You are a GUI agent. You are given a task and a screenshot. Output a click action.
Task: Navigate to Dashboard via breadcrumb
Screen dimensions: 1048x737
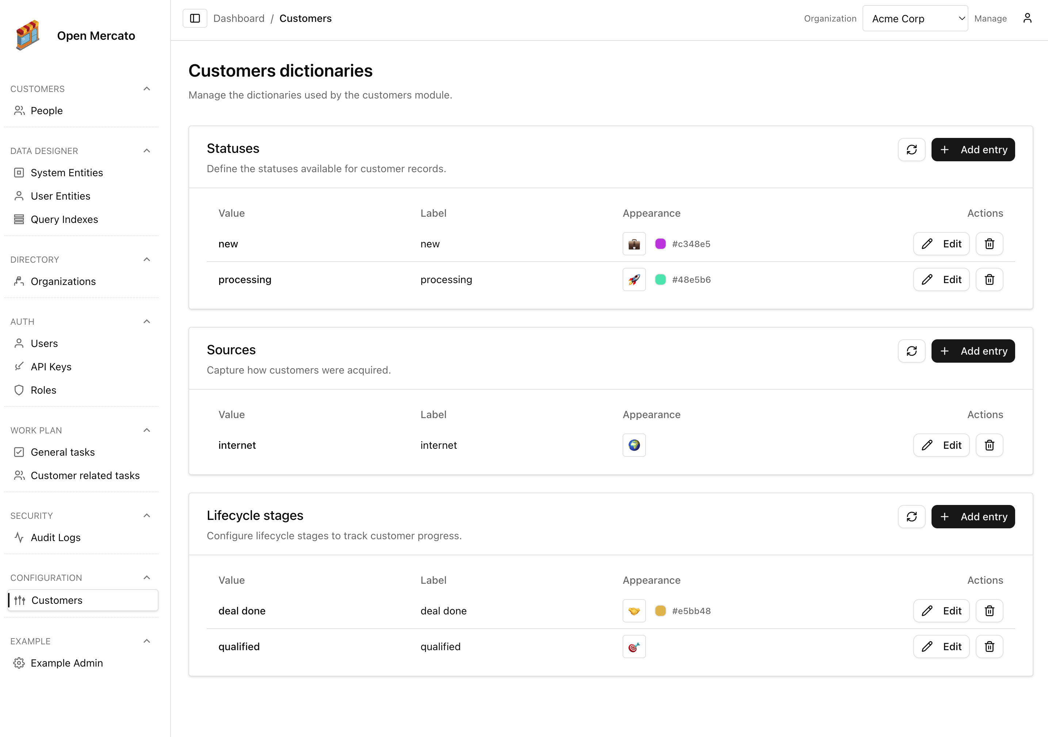[239, 18]
